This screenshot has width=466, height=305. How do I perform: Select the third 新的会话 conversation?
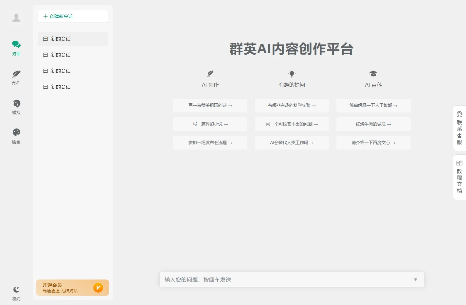point(73,71)
